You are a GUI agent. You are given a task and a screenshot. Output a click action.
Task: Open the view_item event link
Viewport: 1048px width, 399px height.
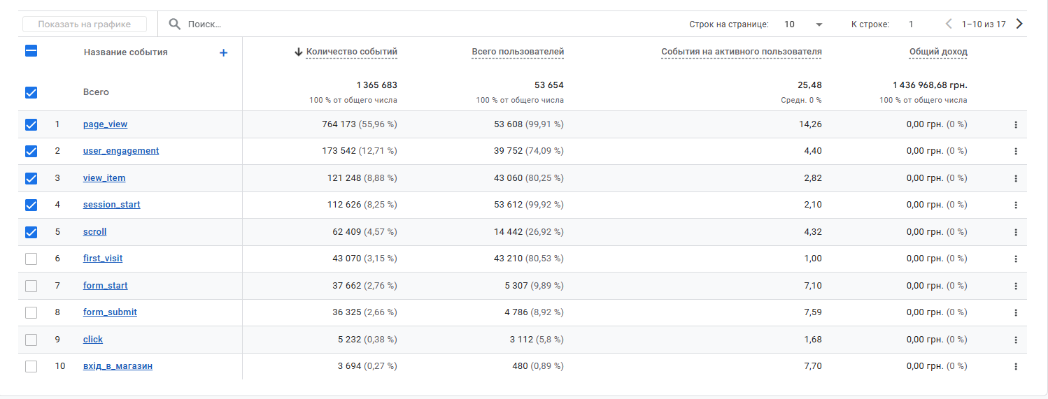click(x=104, y=178)
